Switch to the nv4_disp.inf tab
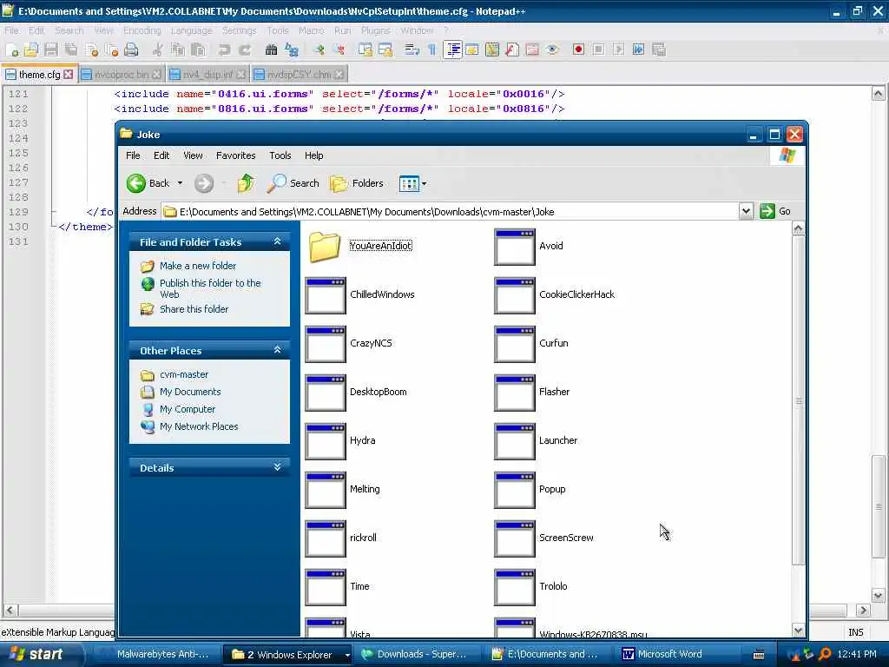This screenshot has width=889, height=667. (207, 75)
